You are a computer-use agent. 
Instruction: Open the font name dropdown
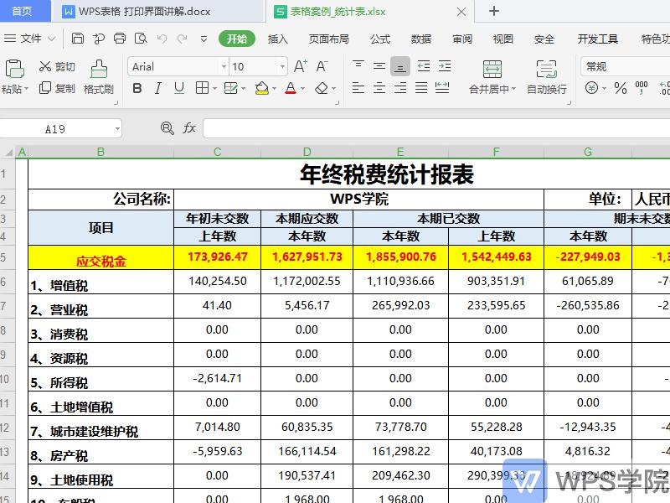tap(223, 65)
